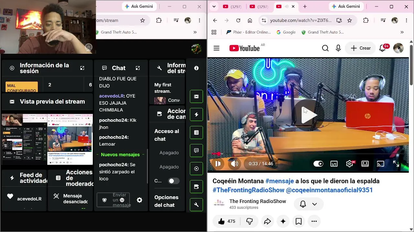Screen dimensions: 414x232
Task: Open the tab search dropdown arrow
Action: point(214,6)
